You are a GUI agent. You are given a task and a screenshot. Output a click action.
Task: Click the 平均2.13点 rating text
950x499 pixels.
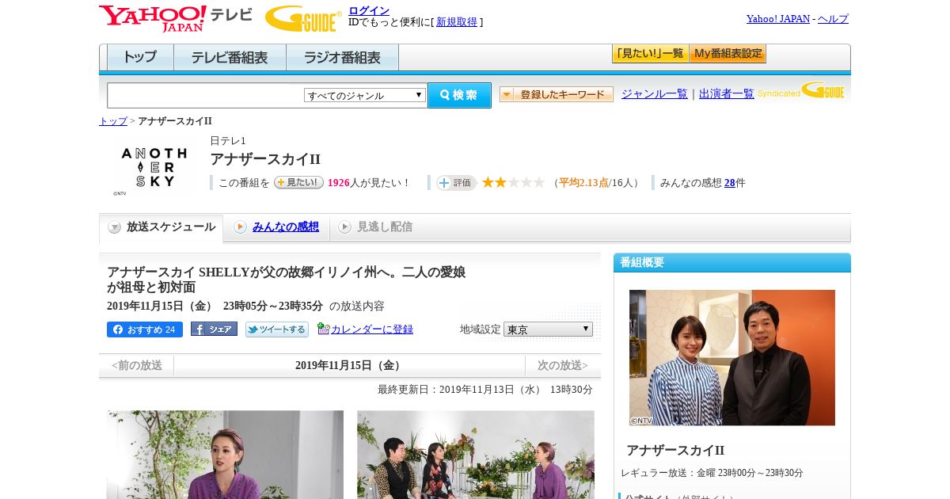(583, 183)
